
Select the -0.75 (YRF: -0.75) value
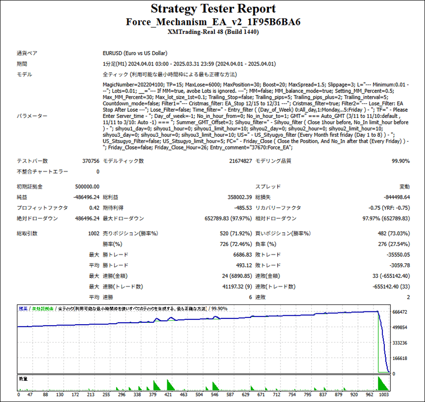coord(389,208)
